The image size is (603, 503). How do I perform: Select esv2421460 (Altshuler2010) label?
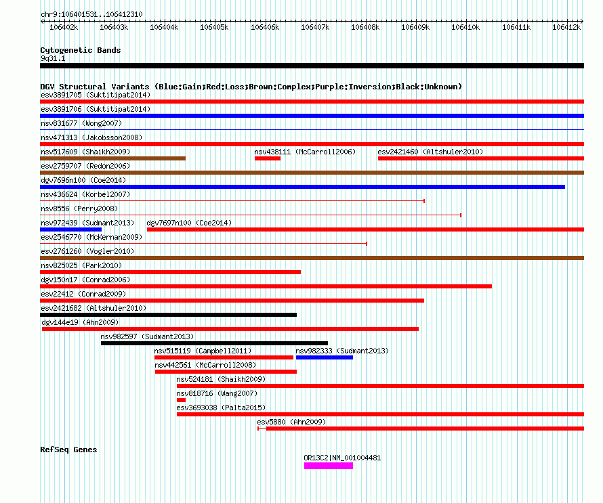tap(430, 152)
